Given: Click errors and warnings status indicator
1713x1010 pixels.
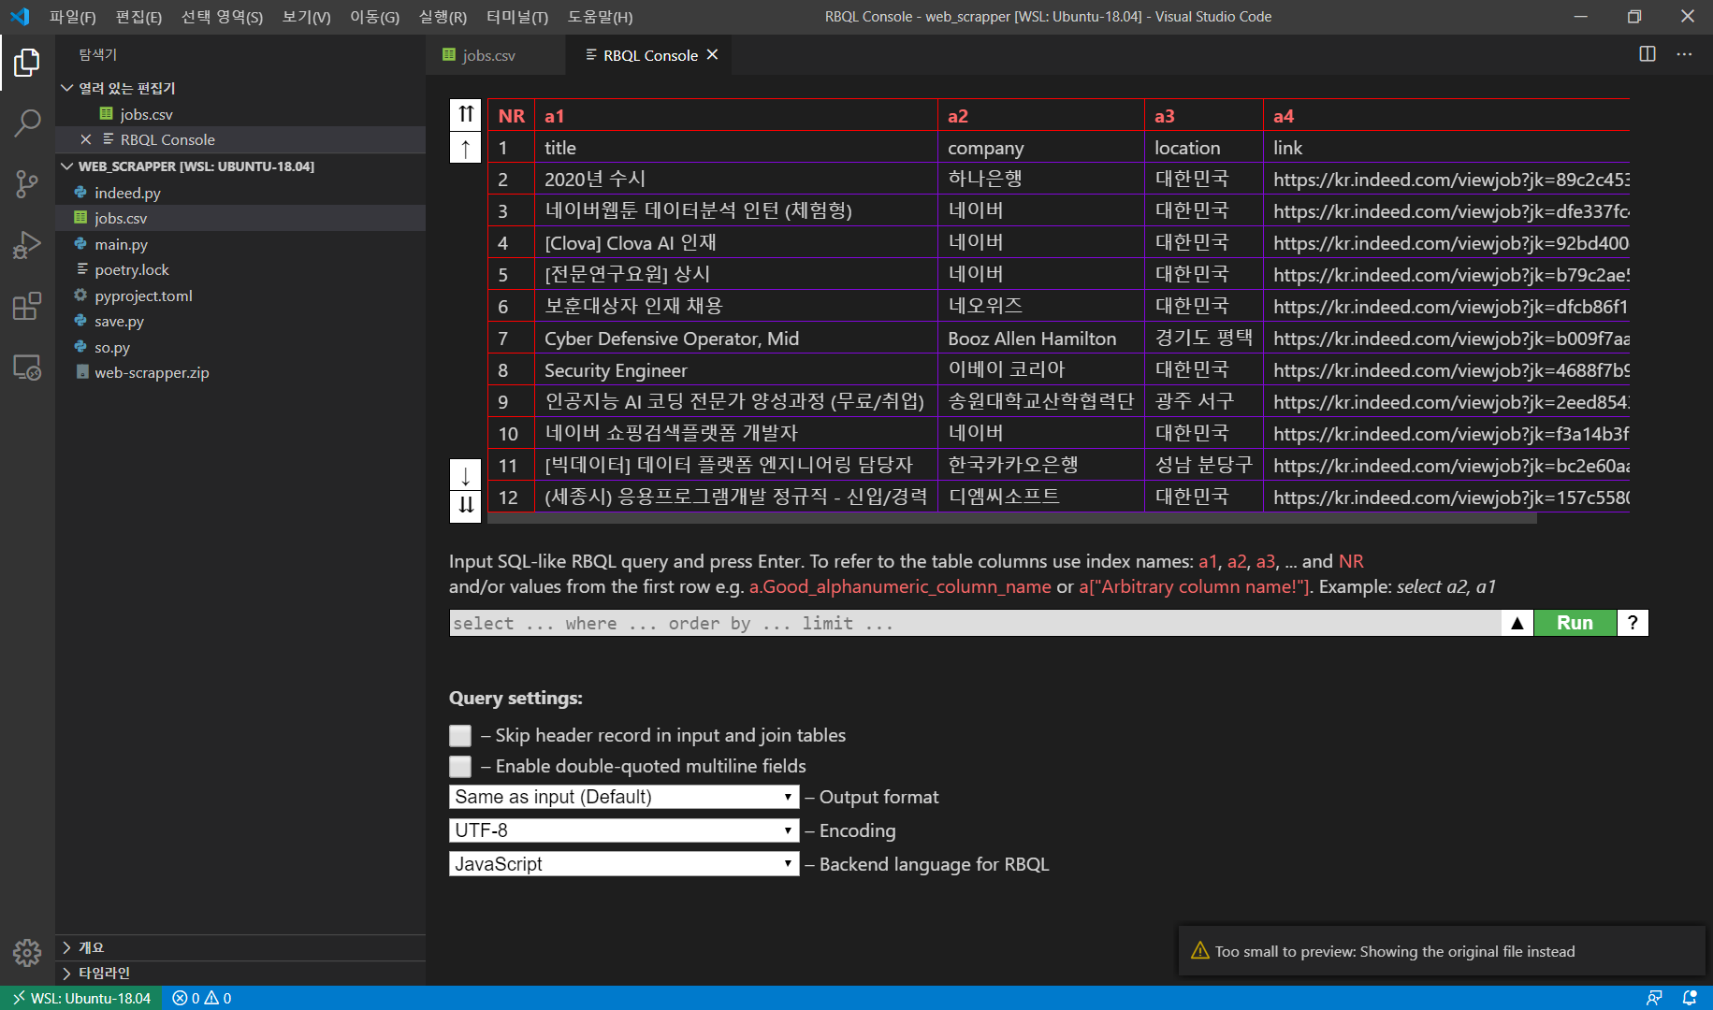Looking at the screenshot, I should pos(202,998).
